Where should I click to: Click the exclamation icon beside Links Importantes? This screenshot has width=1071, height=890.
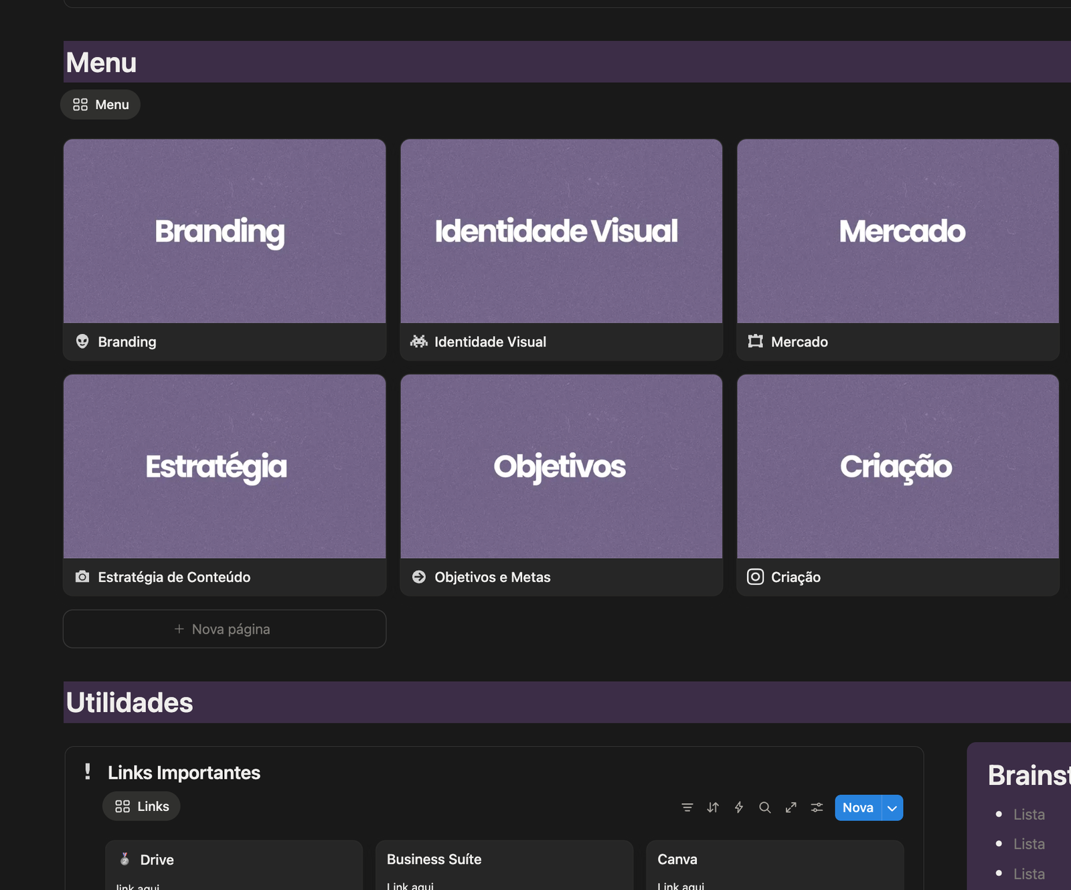(88, 772)
